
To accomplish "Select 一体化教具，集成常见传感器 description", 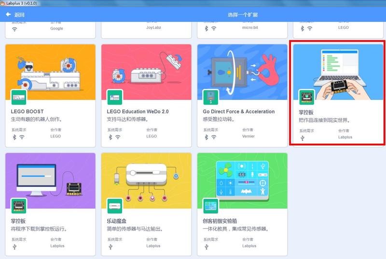I will (236, 229).
